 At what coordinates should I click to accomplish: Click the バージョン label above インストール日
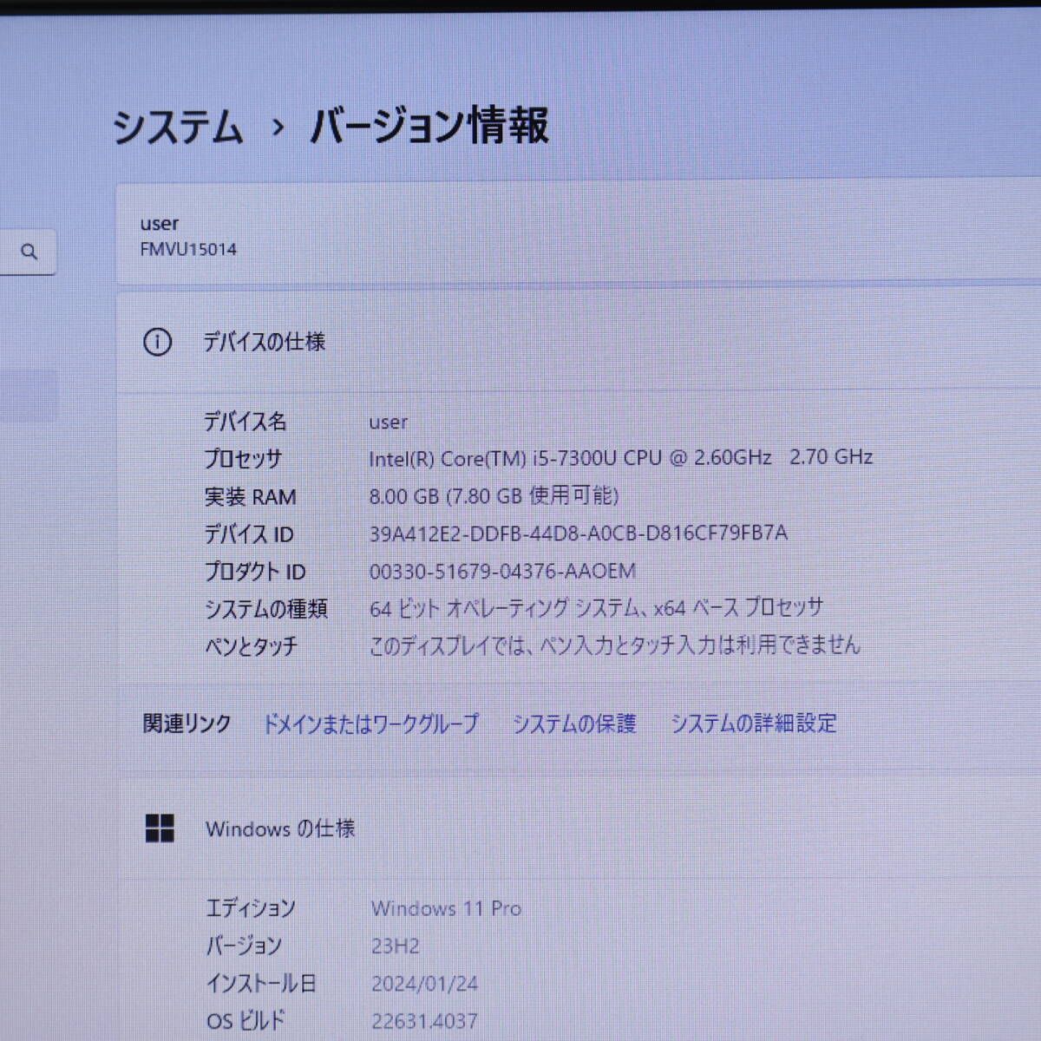244,946
